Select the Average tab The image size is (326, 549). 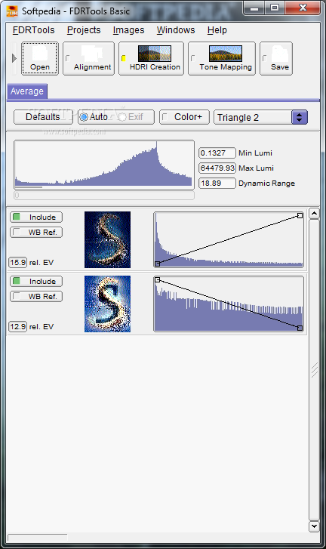(27, 91)
